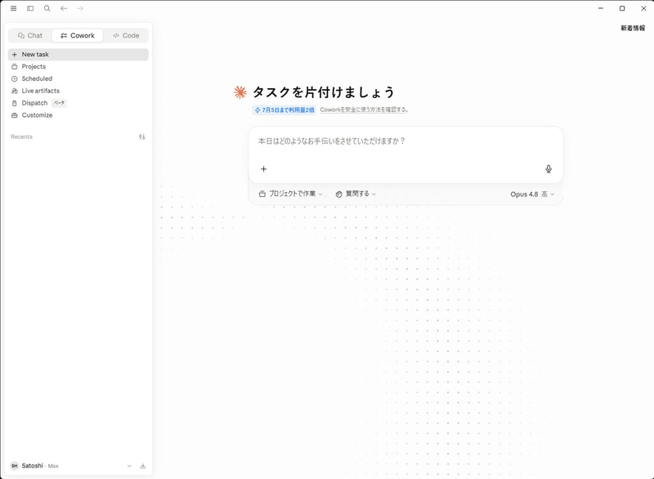The width and height of the screenshot is (654, 479).
Task: Focus the message input field
Action: pyautogui.click(x=405, y=141)
